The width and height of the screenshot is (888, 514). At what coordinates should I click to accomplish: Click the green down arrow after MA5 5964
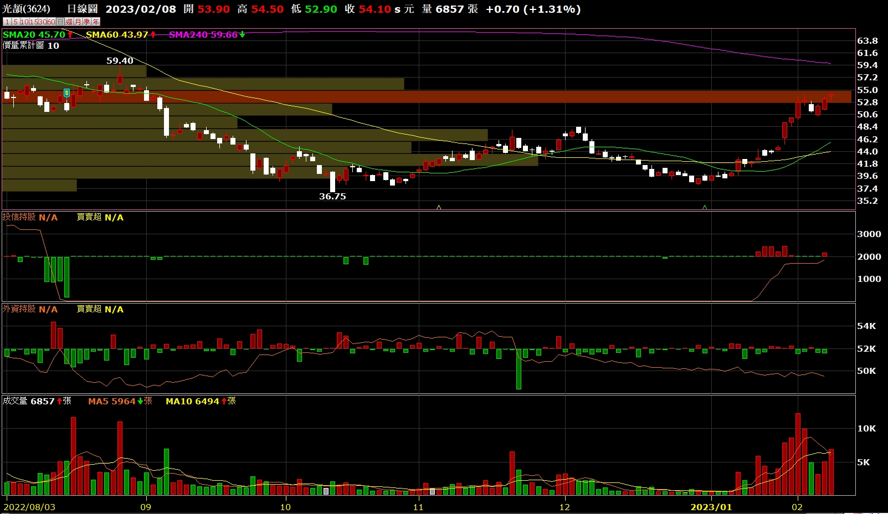pyautogui.click(x=140, y=401)
